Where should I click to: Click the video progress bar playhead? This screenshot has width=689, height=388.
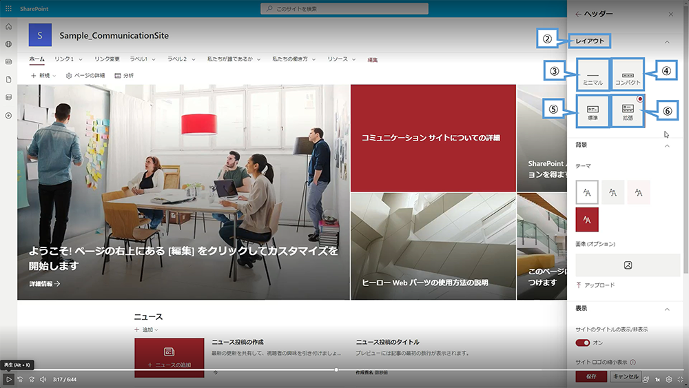tap(337, 370)
